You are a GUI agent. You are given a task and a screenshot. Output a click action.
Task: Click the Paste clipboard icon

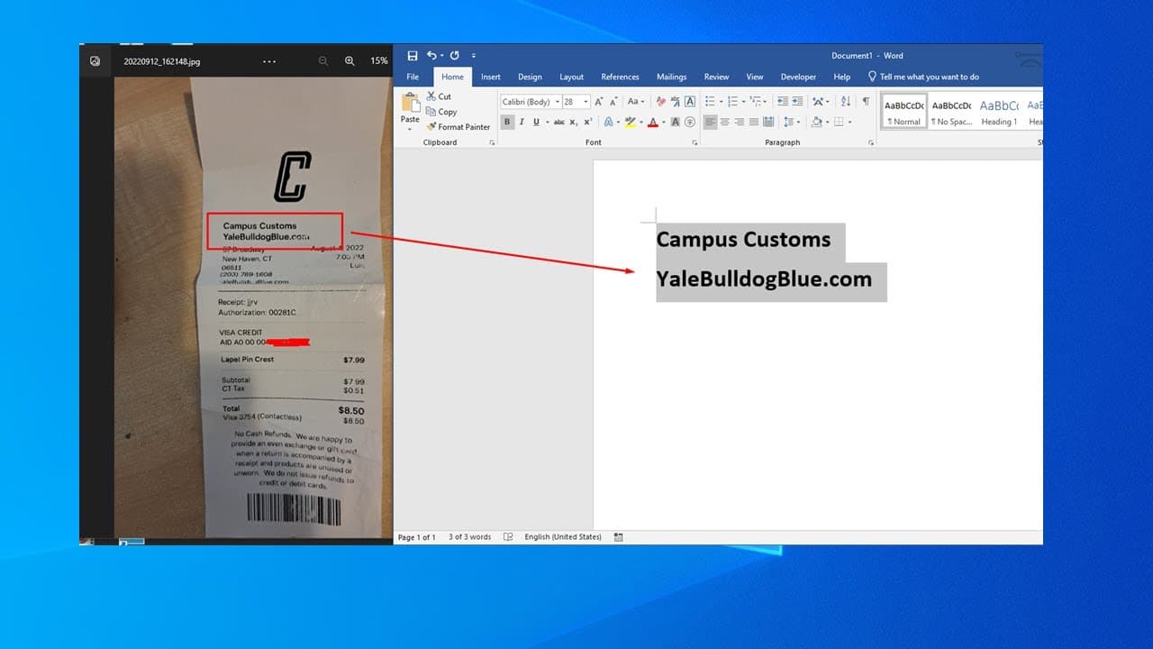410,102
